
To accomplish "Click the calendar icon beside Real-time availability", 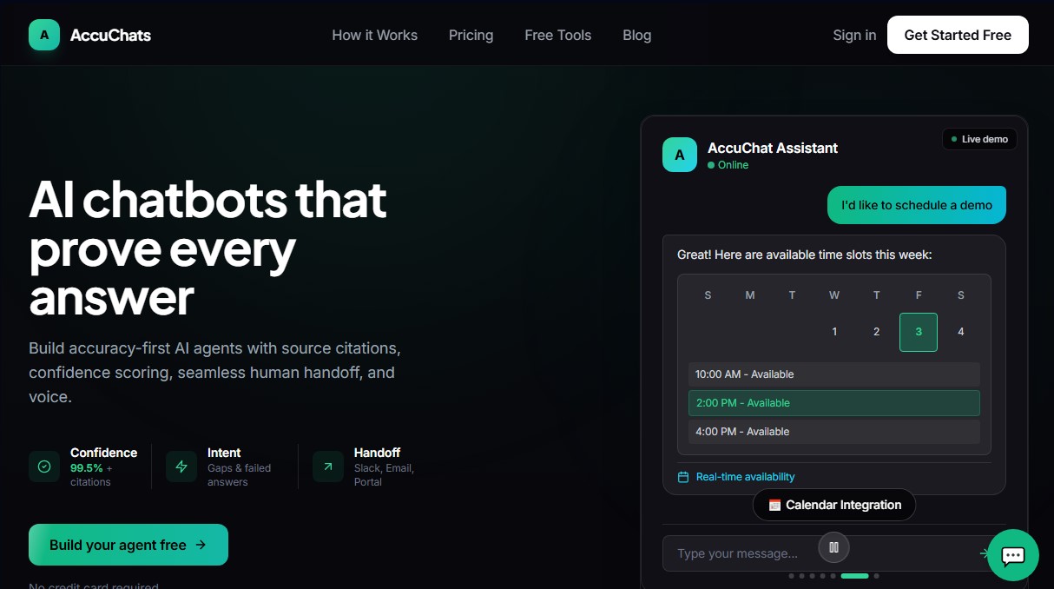I will [683, 477].
